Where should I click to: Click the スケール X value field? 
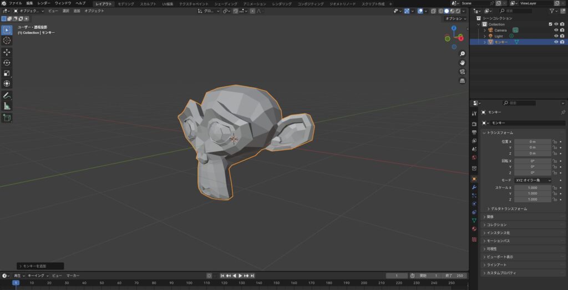pyautogui.click(x=532, y=188)
